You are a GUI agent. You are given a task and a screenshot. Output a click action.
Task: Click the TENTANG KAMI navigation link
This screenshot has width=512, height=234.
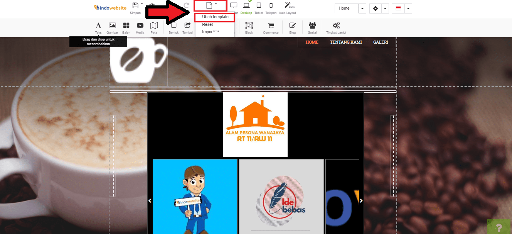(346, 42)
